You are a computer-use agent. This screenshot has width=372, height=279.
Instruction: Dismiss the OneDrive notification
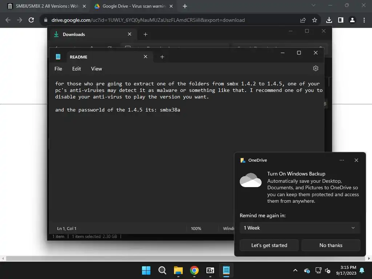click(356, 160)
